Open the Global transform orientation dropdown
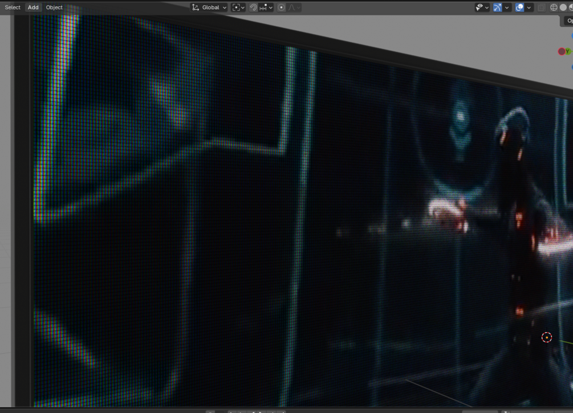 [209, 7]
